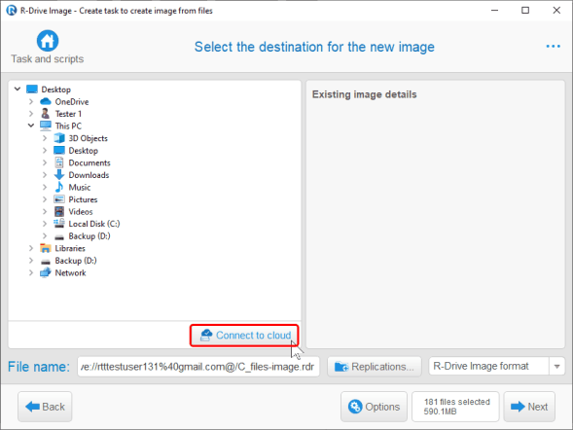This screenshot has height=430, width=573.
Task: Select Downloads label in tree
Action: tap(89, 175)
